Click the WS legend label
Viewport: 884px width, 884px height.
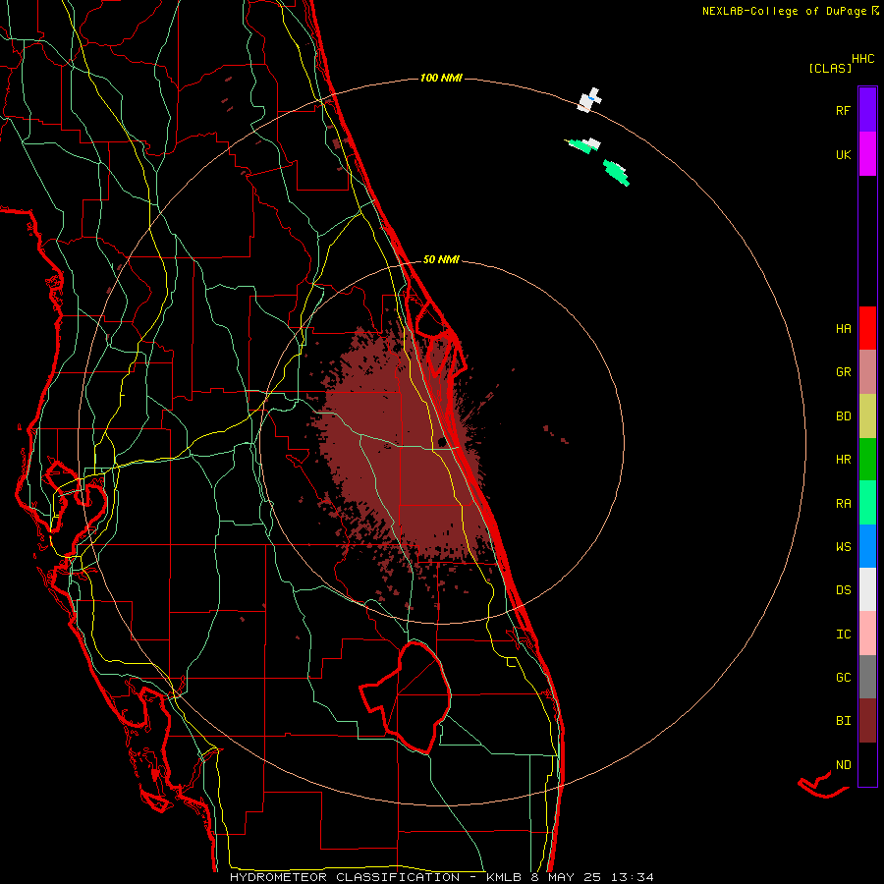pos(843,547)
